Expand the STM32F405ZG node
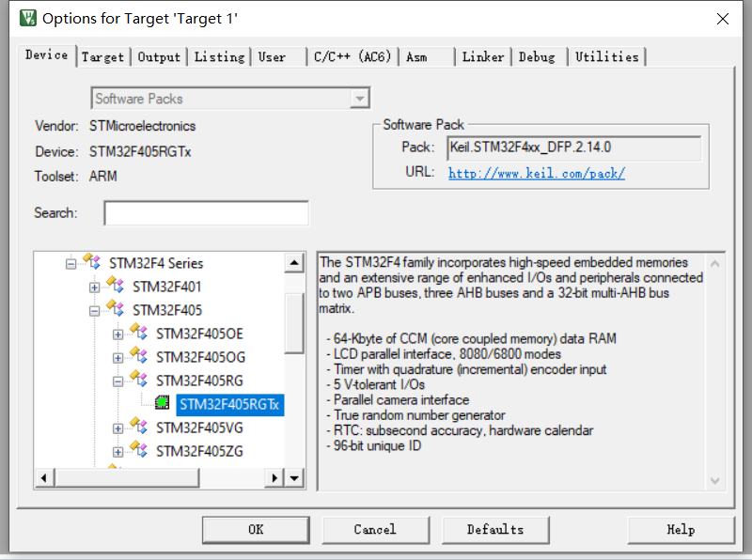Image resolution: width=752 pixels, height=560 pixels. pyautogui.click(x=118, y=452)
